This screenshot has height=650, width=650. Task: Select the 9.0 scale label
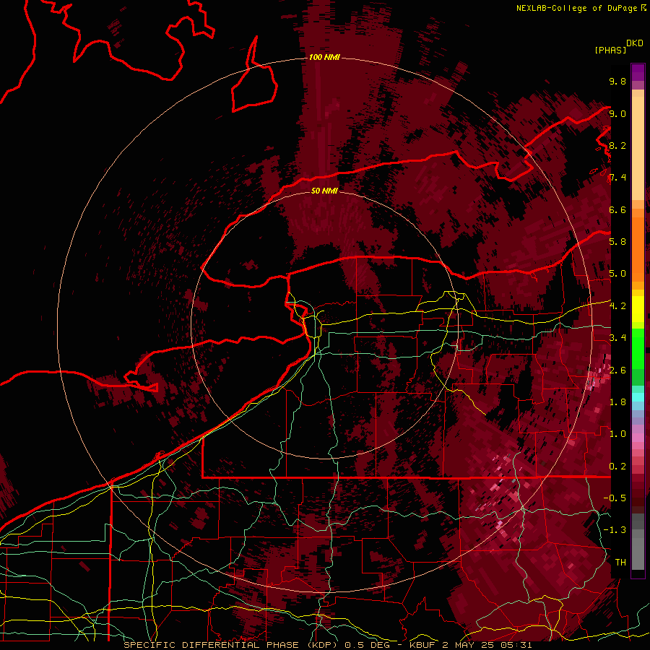click(x=617, y=113)
